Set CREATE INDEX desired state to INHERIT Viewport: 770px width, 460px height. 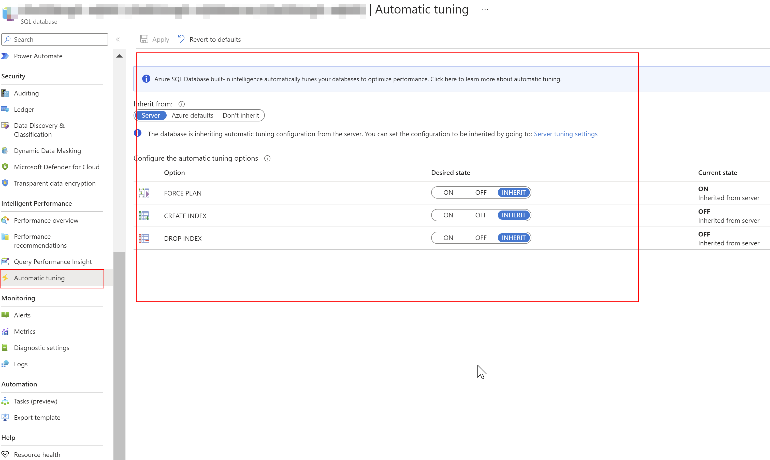[514, 215]
